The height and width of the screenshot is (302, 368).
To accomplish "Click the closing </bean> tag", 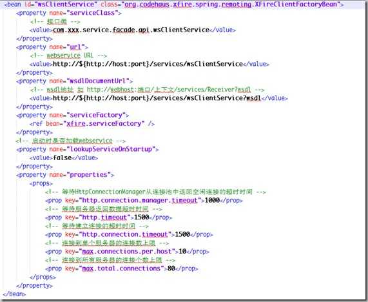I will (14, 294).
